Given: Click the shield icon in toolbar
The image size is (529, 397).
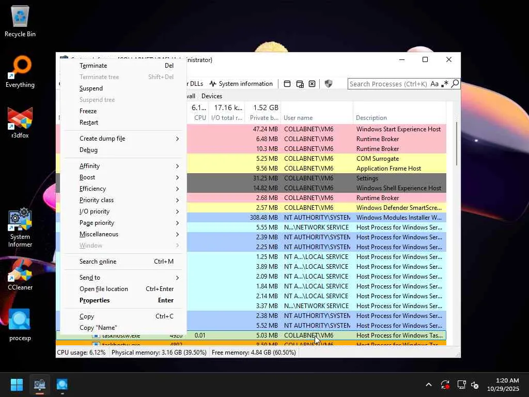Looking at the screenshot, I should pyautogui.click(x=328, y=84).
